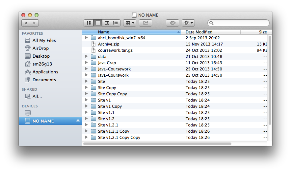Go forward with the right arrow button
Image resolution: width=291 pixels, height=172 pixels.
tap(35, 23)
